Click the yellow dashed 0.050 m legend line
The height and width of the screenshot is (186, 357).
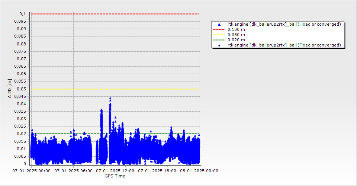click(x=219, y=35)
